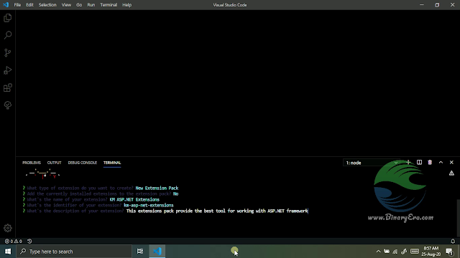The image size is (460, 258).
Task: Open the Manage gear menu
Action: pos(8,228)
